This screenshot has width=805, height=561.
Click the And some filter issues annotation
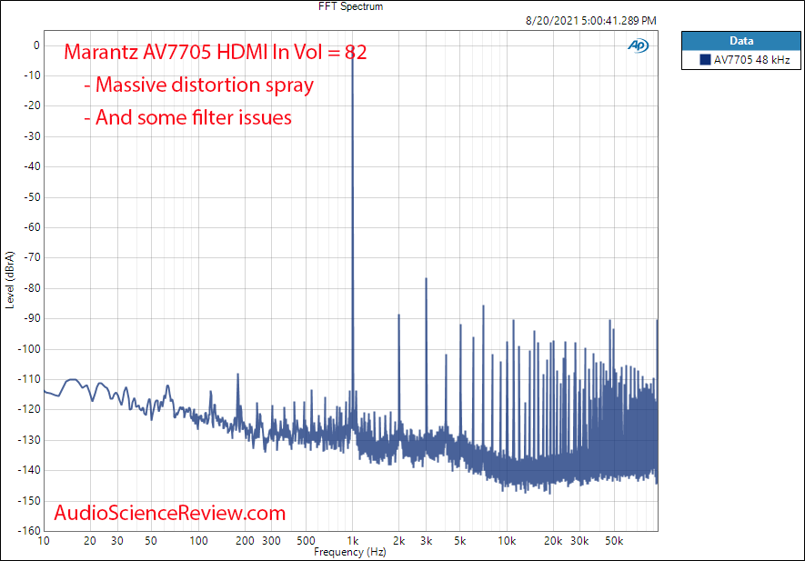[x=188, y=117]
